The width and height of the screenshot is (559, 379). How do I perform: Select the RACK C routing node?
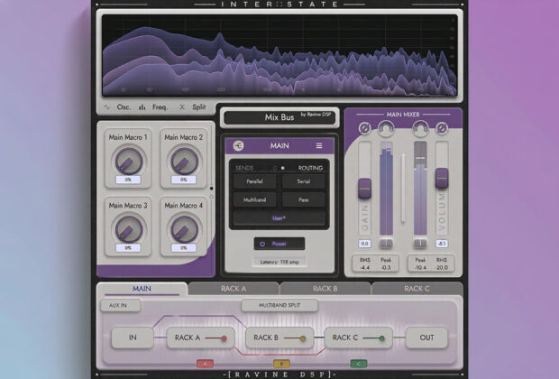[358, 337]
